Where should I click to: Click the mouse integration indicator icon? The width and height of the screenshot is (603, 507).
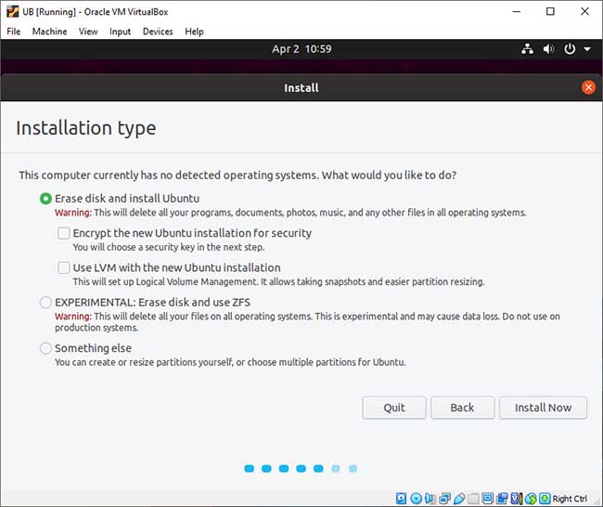click(531, 498)
